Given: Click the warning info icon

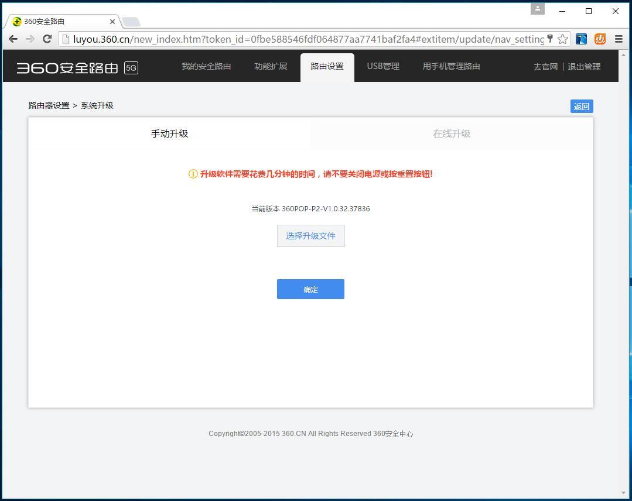Looking at the screenshot, I should (193, 174).
